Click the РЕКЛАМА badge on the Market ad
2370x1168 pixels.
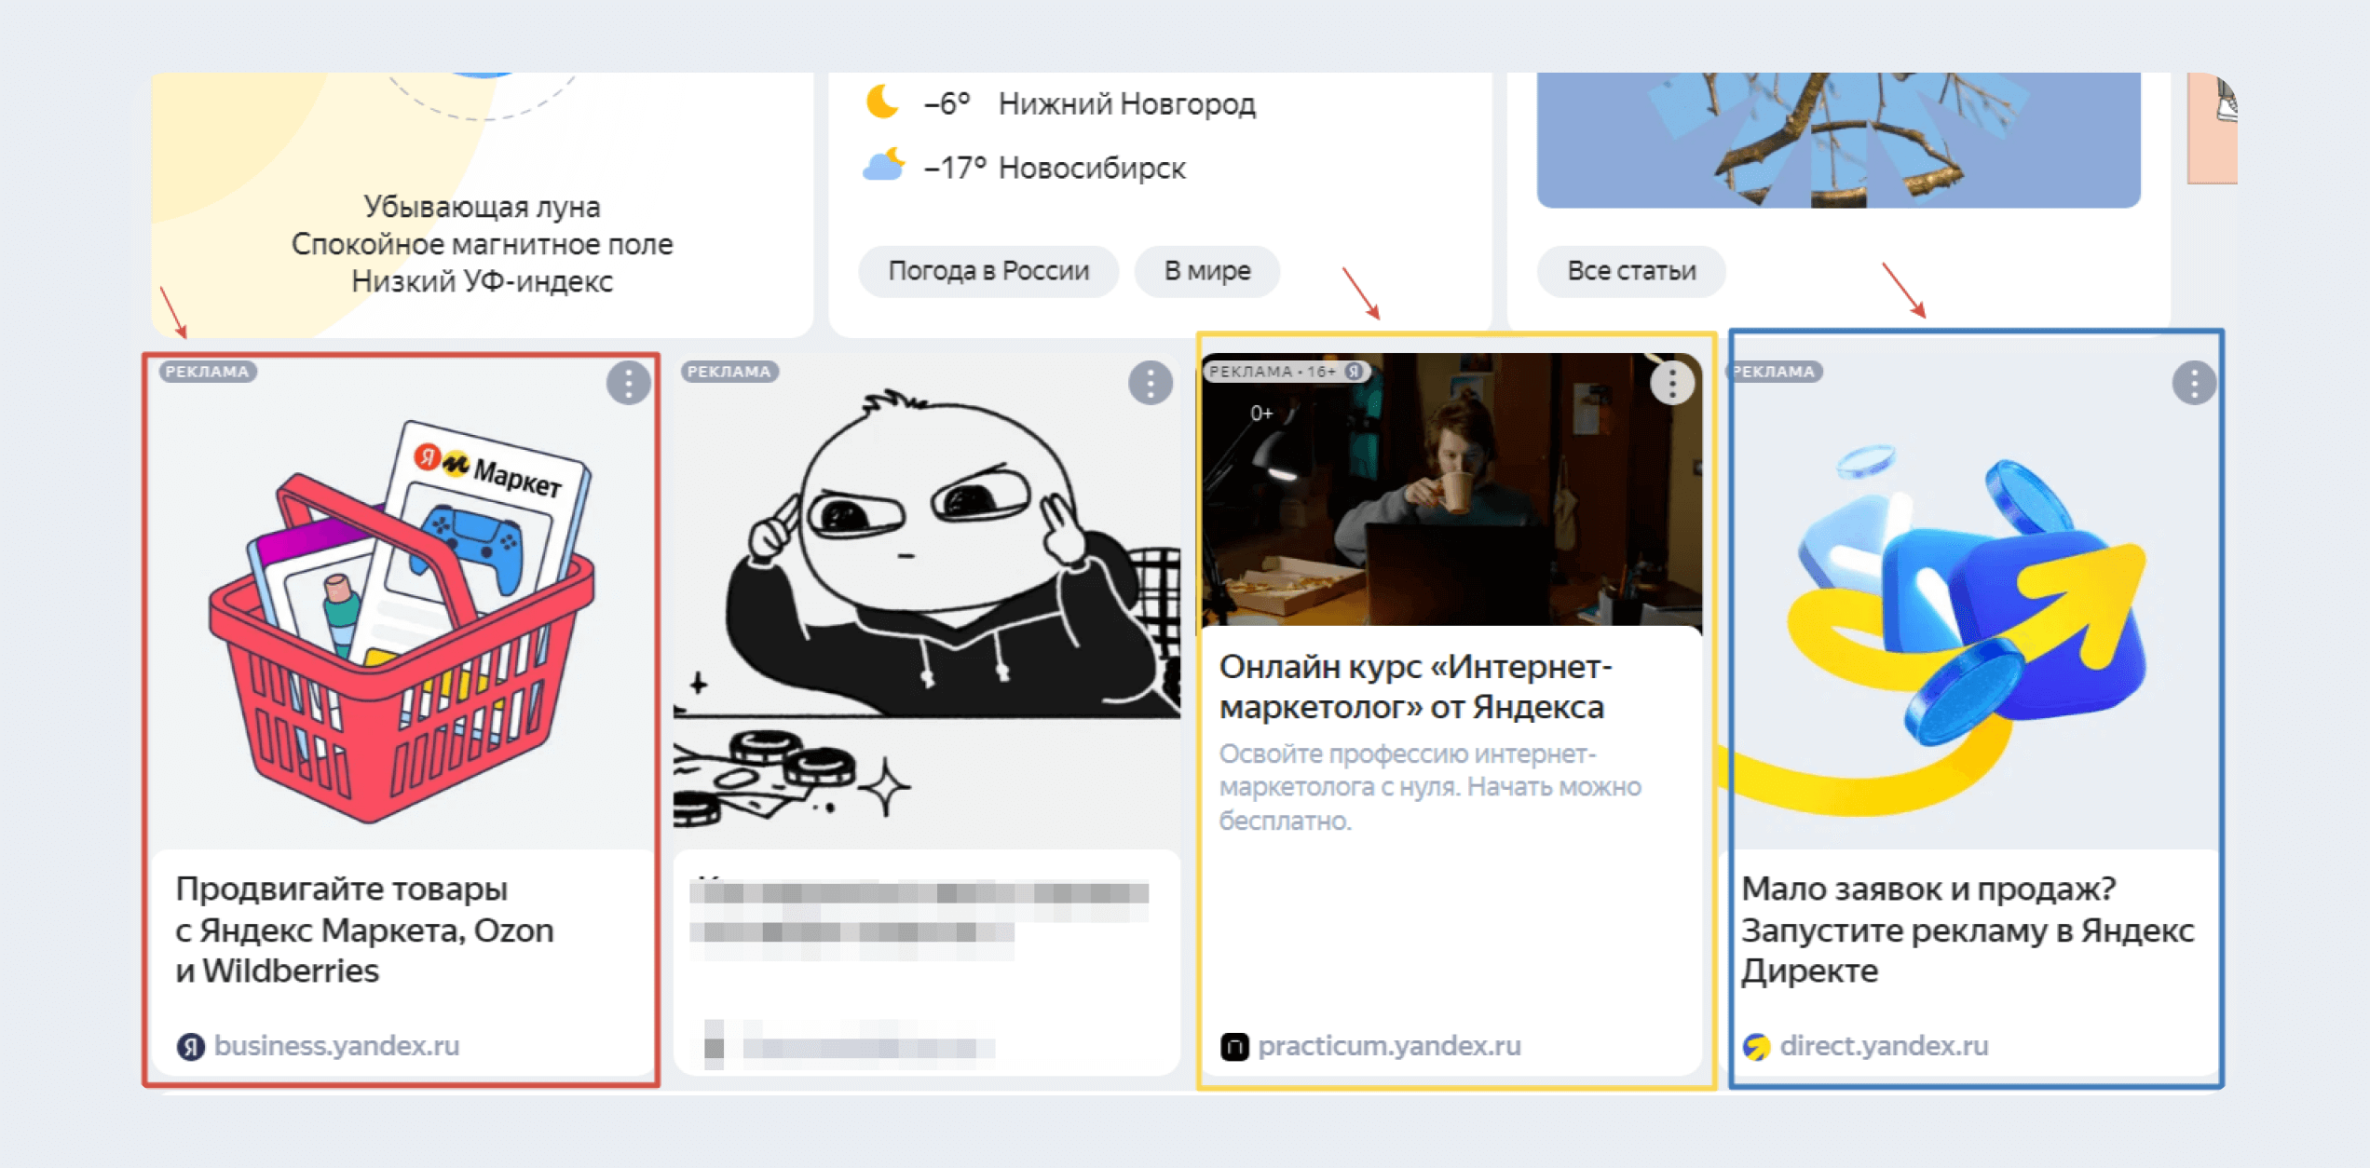click(x=207, y=371)
